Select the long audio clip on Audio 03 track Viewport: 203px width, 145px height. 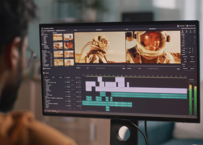(107, 104)
